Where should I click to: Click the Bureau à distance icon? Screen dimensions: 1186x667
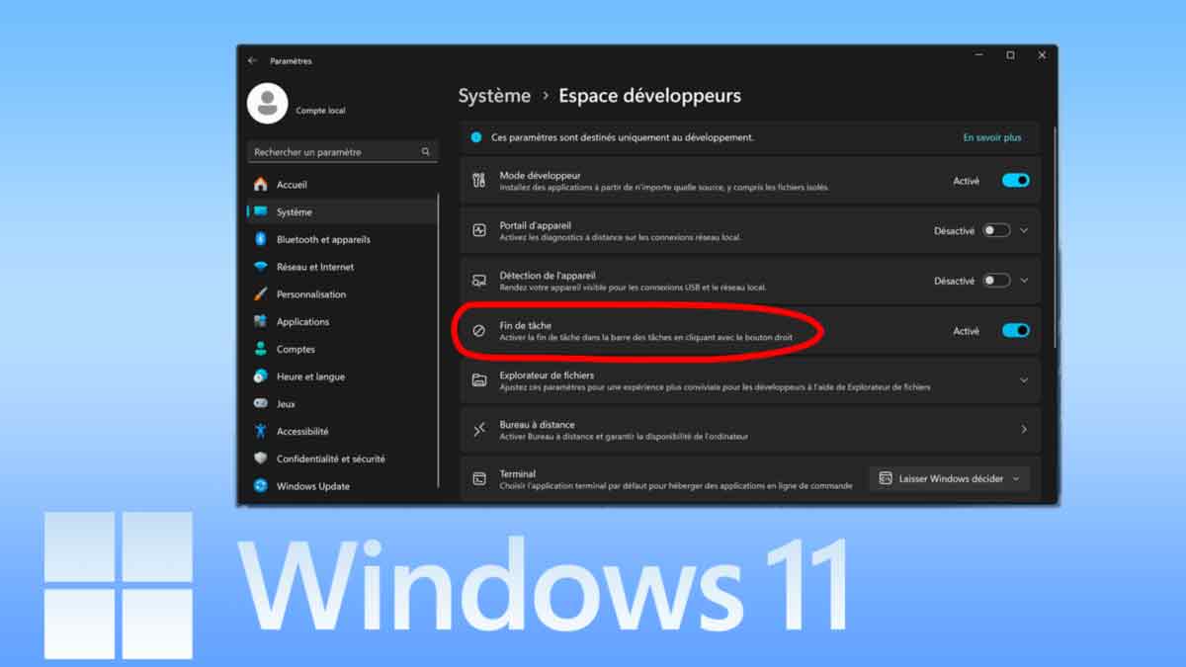479,430
